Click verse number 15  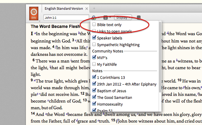point(113,120)
